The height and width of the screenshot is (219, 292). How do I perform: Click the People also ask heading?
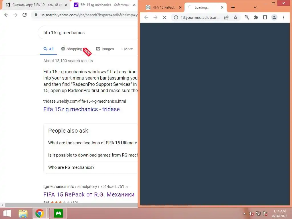[68, 131]
